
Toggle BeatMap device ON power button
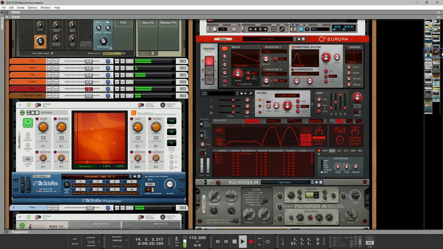pyautogui.click(x=22, y=113)
